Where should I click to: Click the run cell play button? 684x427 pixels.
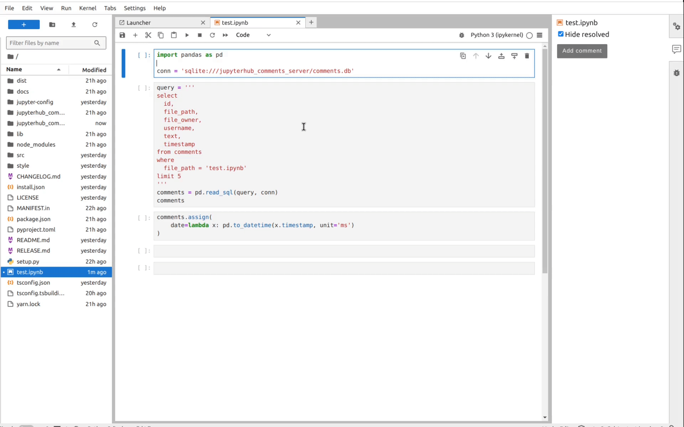tap(187, 35)
